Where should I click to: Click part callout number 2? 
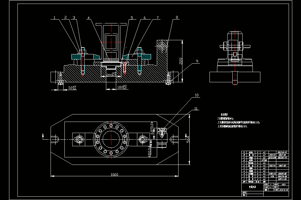point(65,17)
